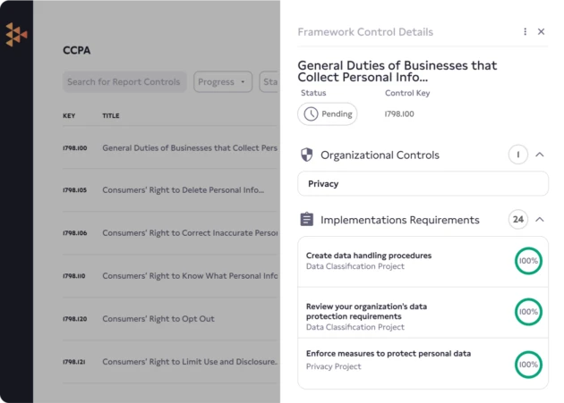Viewport: 564px width, 403px height.
Task: Select the Pending status button
Action: pos(327,114)
